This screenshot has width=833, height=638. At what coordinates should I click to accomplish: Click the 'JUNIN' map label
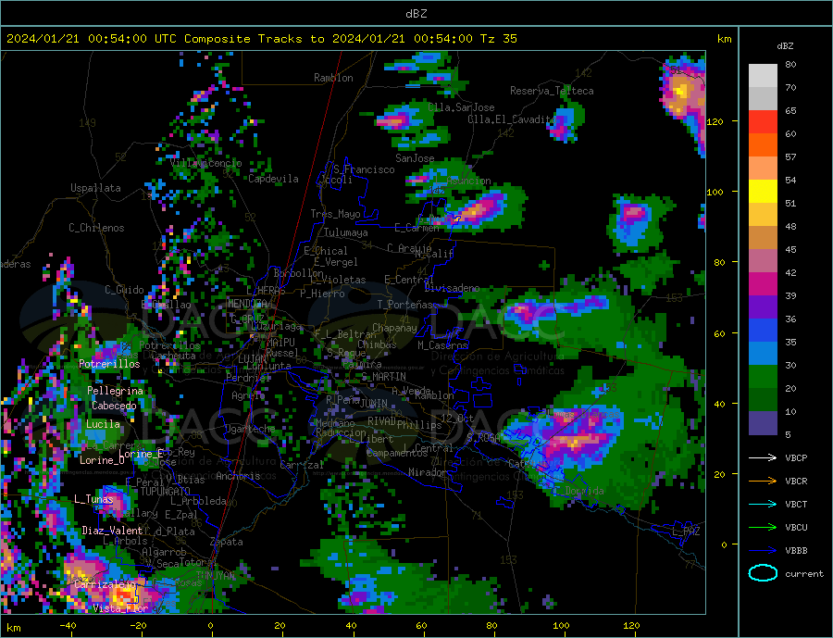click(x=374, y=403)
